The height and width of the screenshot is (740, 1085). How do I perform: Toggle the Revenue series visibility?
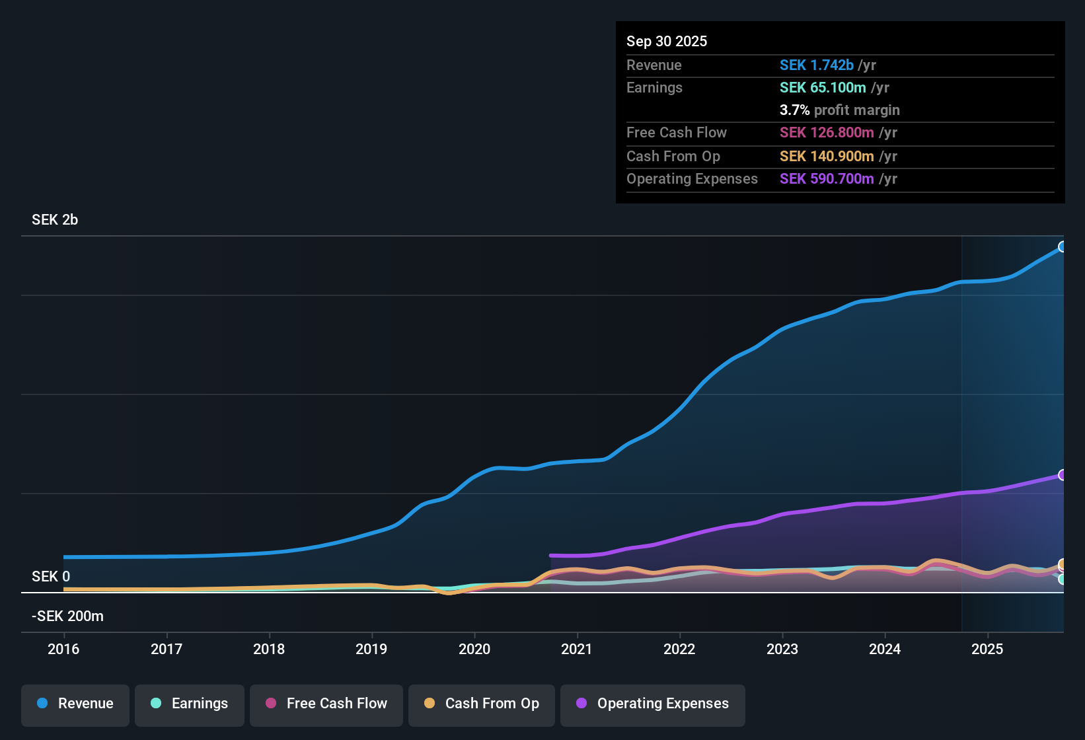tap(75, 704)
